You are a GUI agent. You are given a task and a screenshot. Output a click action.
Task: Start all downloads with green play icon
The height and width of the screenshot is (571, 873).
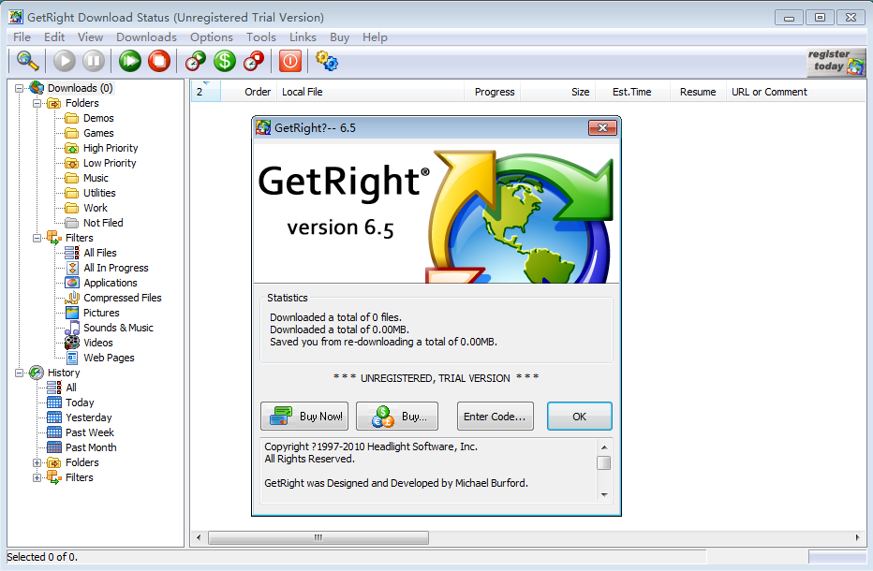coord(130,61)
